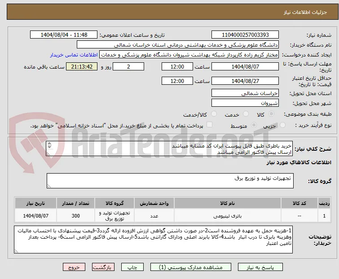Click the price validity time 12:00 field
The width and height of the screenshot is (339, 279).
point(177,81)
